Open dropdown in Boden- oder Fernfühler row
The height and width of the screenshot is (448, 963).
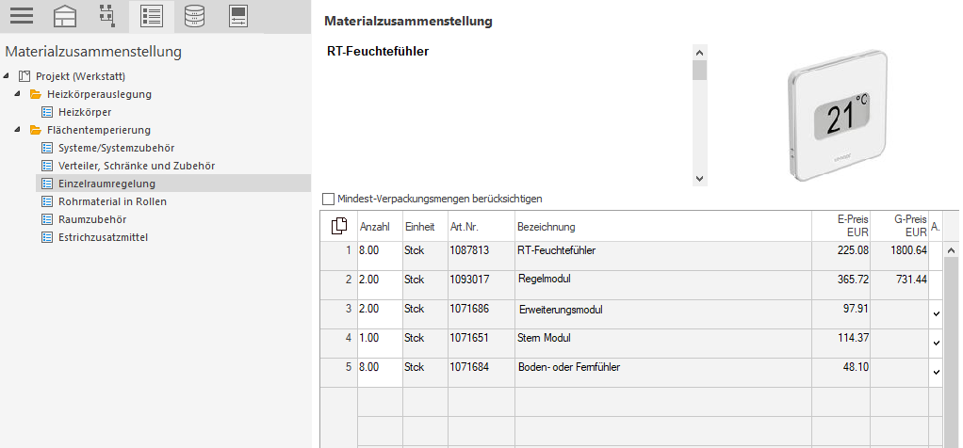point(936,372)
